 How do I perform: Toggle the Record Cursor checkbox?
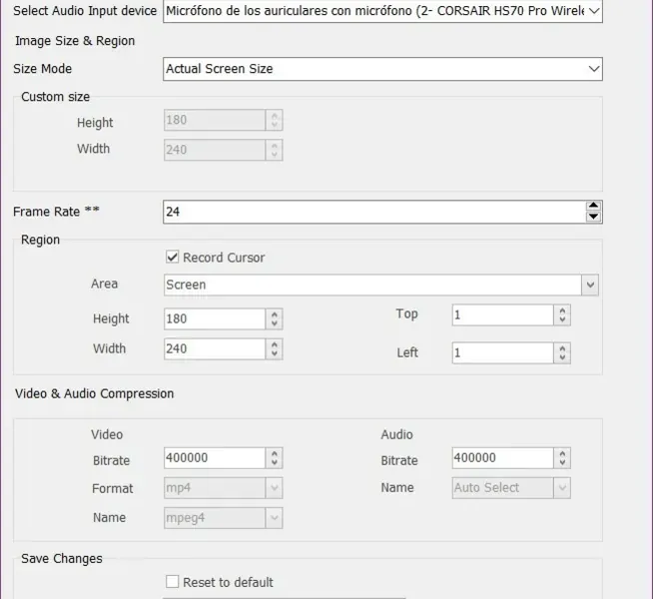coord(173,258)
